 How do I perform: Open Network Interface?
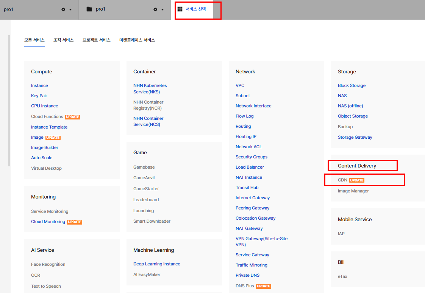(x=253, y=106)
